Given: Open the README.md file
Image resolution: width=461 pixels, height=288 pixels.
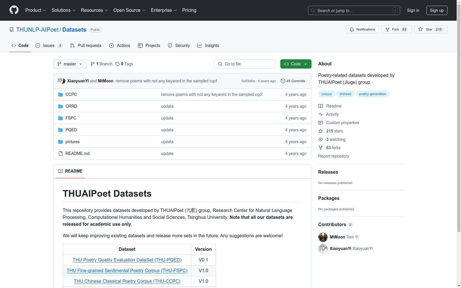Looking at the screenshot, I should click(78, 154).
